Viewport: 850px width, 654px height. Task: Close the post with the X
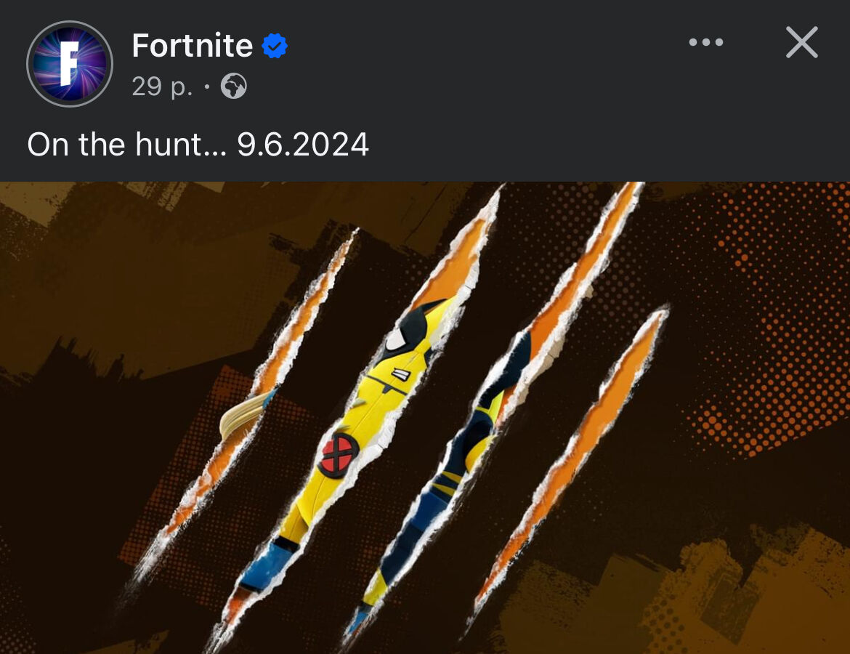click(x=802, y=41)
